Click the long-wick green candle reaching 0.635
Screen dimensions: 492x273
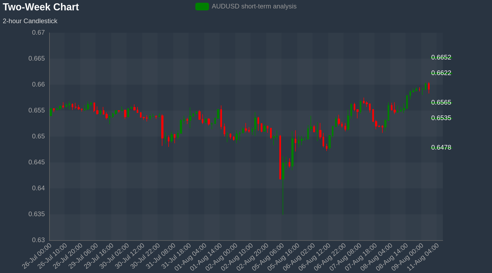click(283, 186)
